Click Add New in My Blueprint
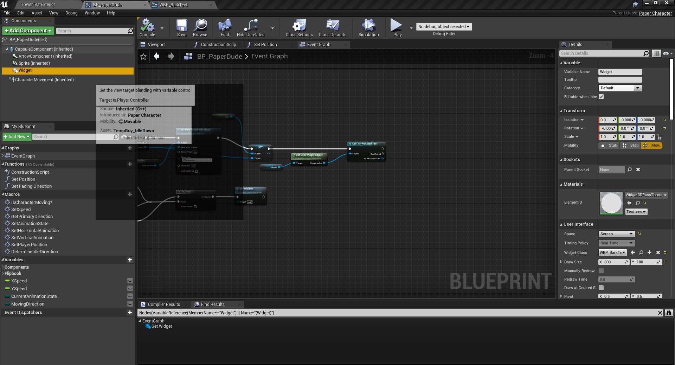Image resolution: width=675 pixels, height=365 pixels. click(17, 137)
